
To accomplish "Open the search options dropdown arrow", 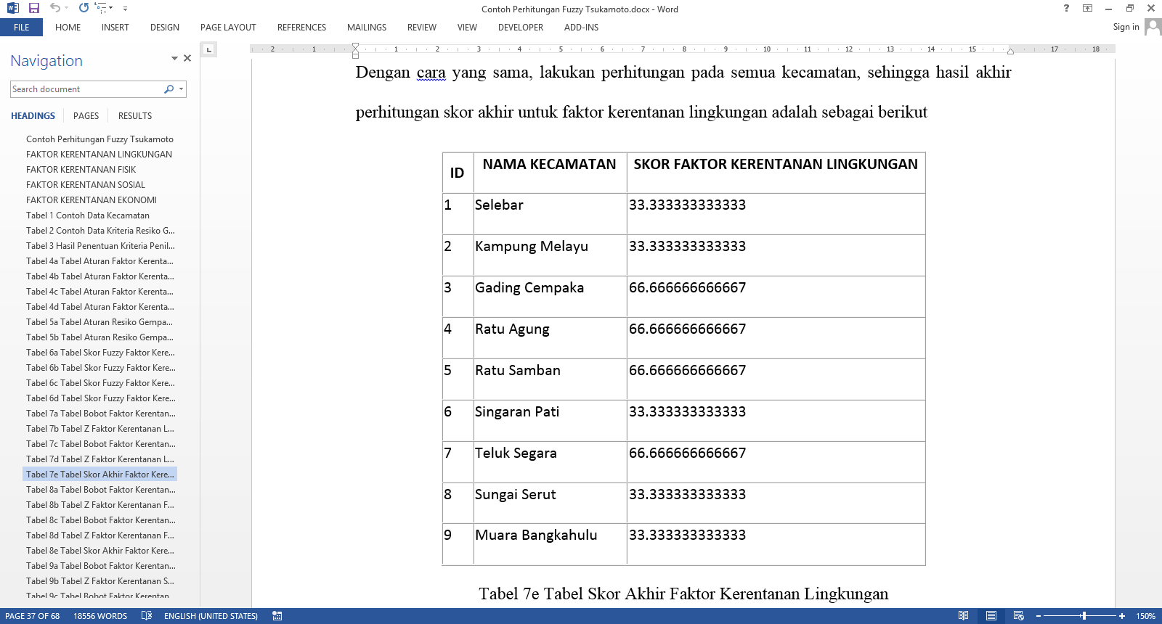I will click(x=181, y=89).
